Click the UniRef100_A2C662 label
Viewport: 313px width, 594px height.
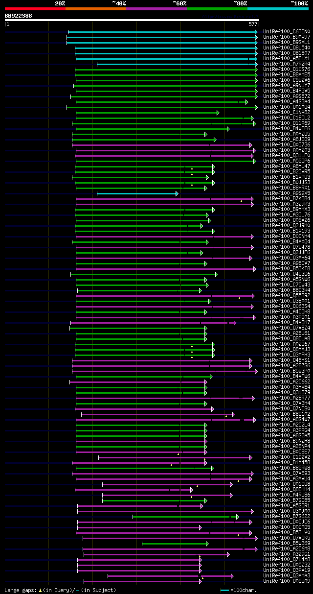(287, 382)
